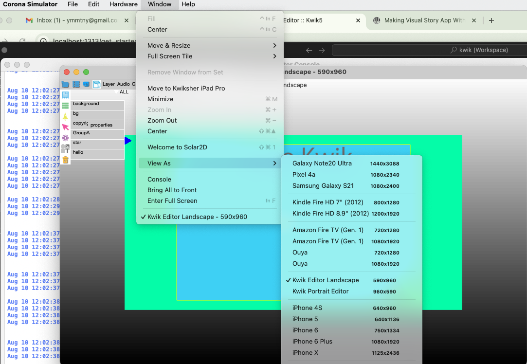The height and width of the screenshot is (364, 527).
Task: Click the yellow rocket icon in sidebar
Action: (x=66, y=116)
